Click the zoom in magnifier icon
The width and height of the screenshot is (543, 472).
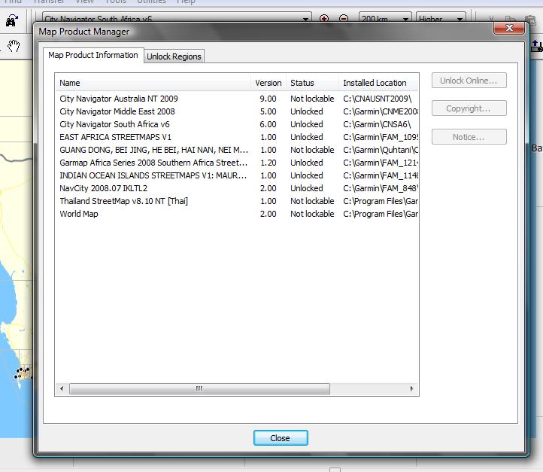coord(324,19)
